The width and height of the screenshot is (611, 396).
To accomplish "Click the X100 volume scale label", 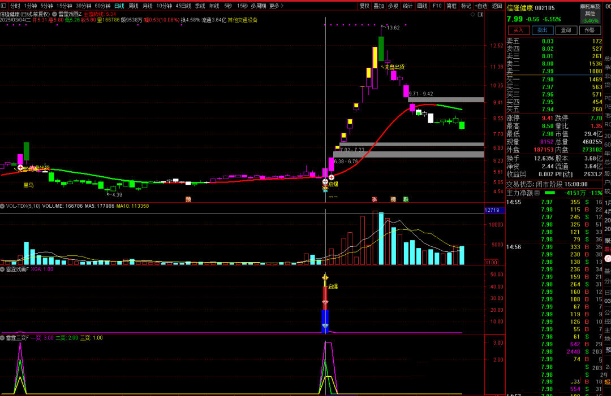I will (491, 263).
